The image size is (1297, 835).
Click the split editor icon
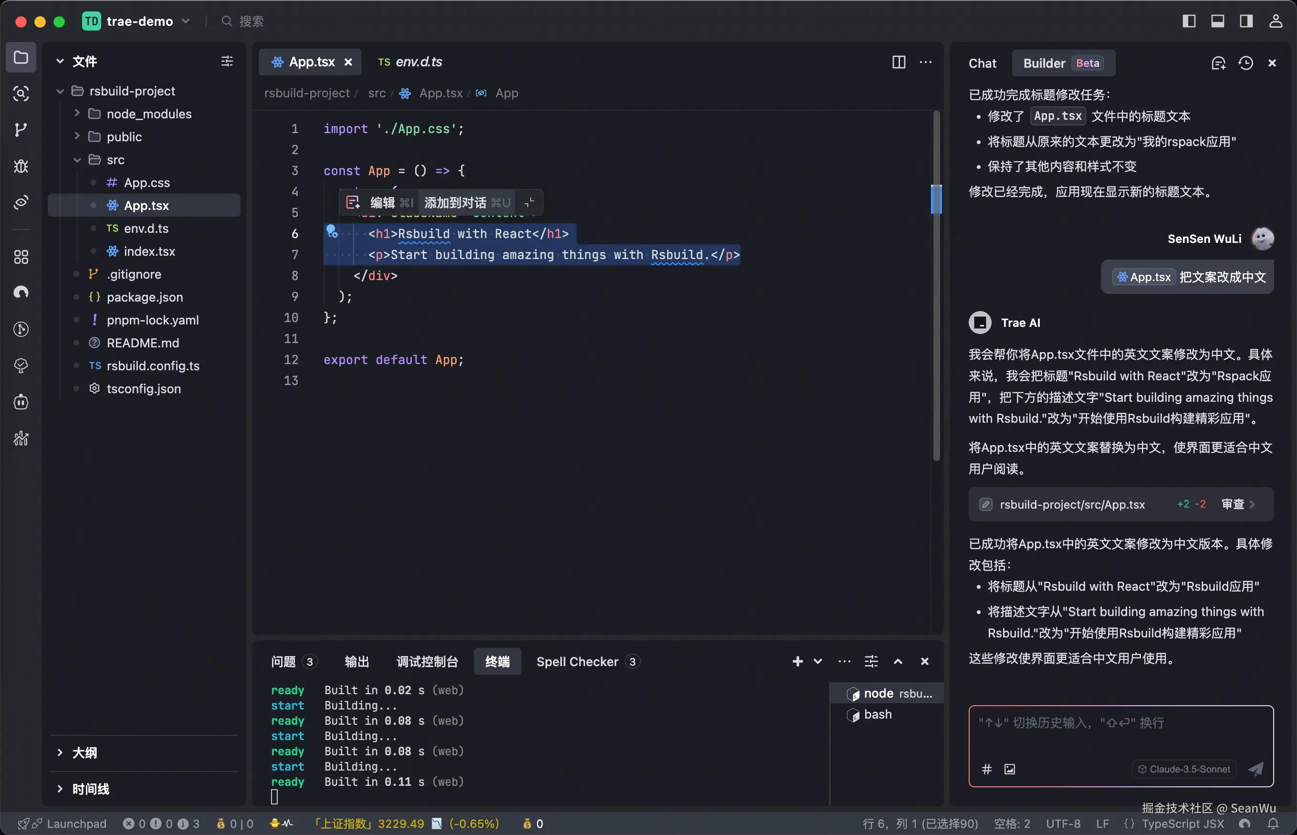pos(899,63)
